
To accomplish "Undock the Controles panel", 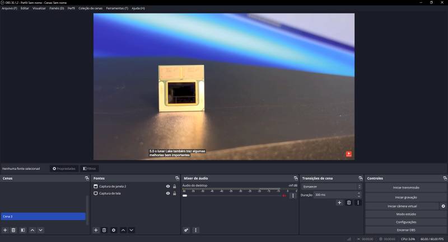I will pyautogui.click(x=445, y=178).
